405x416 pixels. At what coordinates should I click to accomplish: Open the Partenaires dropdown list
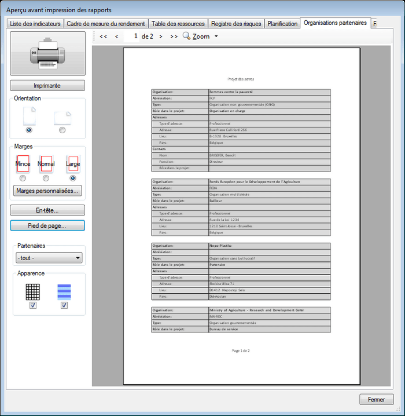[49, 258]
